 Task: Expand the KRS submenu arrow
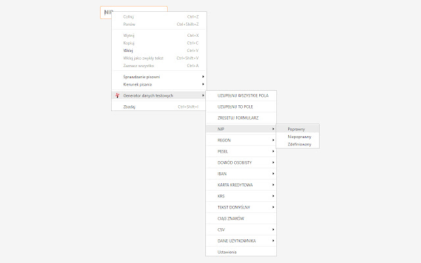(273, 196)
